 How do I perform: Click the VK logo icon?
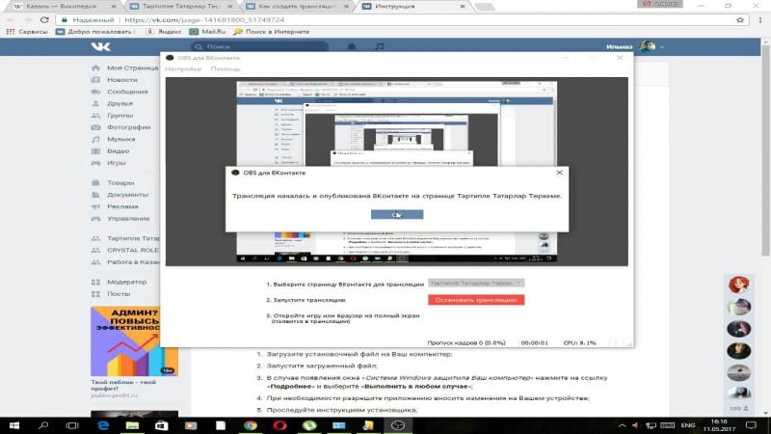[x=101, y=46]
